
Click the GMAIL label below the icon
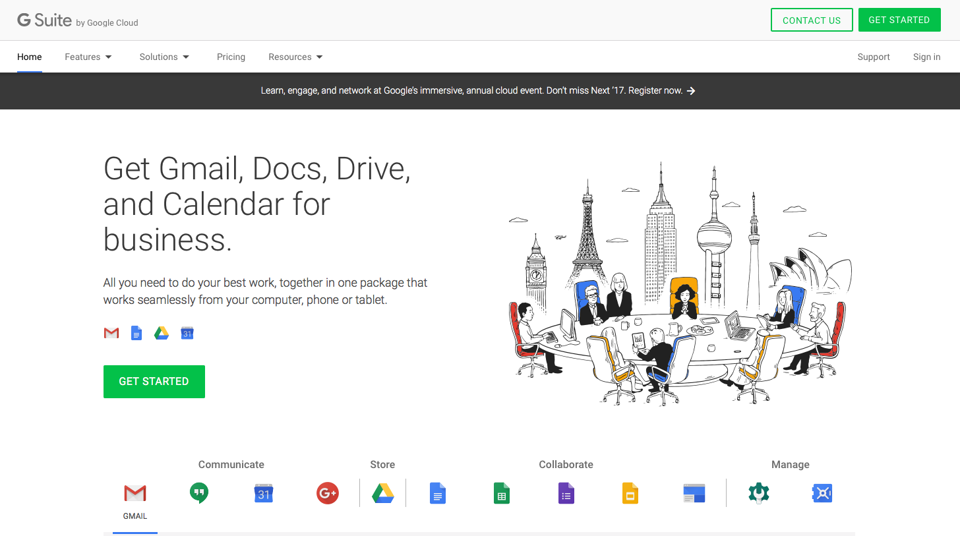(135, 516)
